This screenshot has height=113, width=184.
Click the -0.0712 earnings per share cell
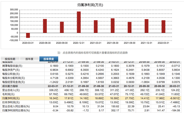(x=175, y=66)
